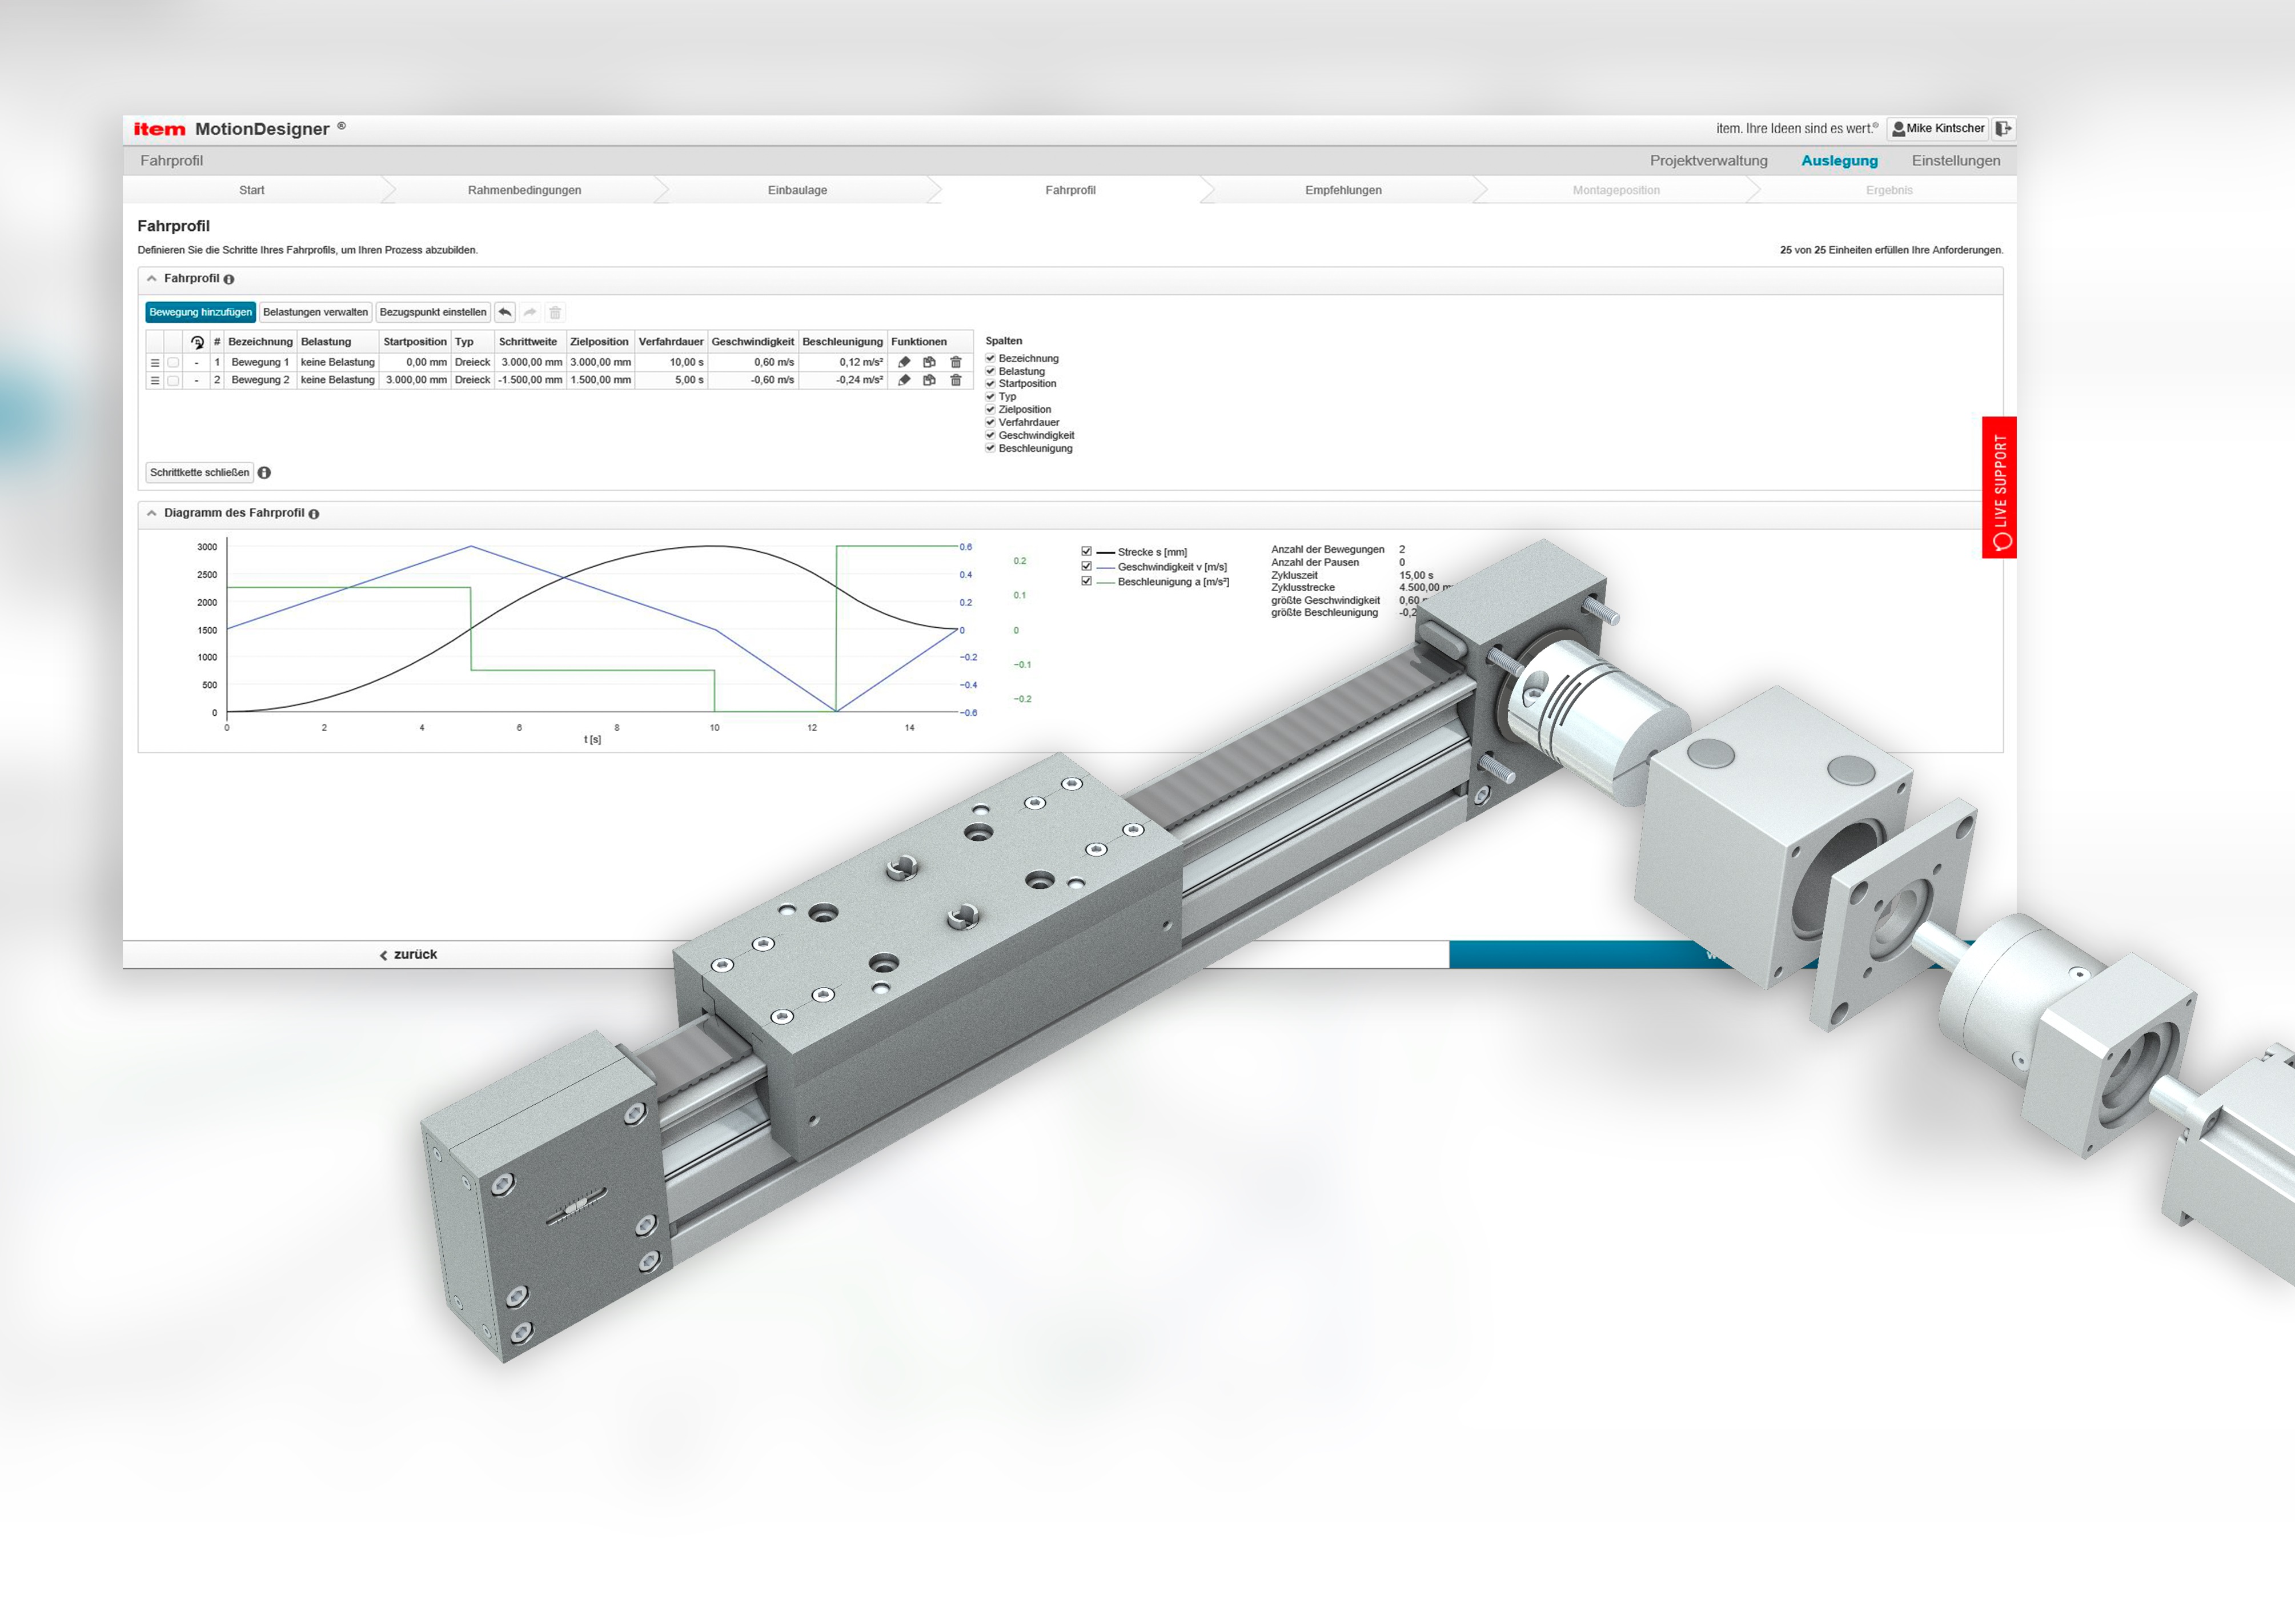This screenshot has width=2295, height=1624.
Task: Click Bewegung hinzufügen button
Action: pos(200,312)
